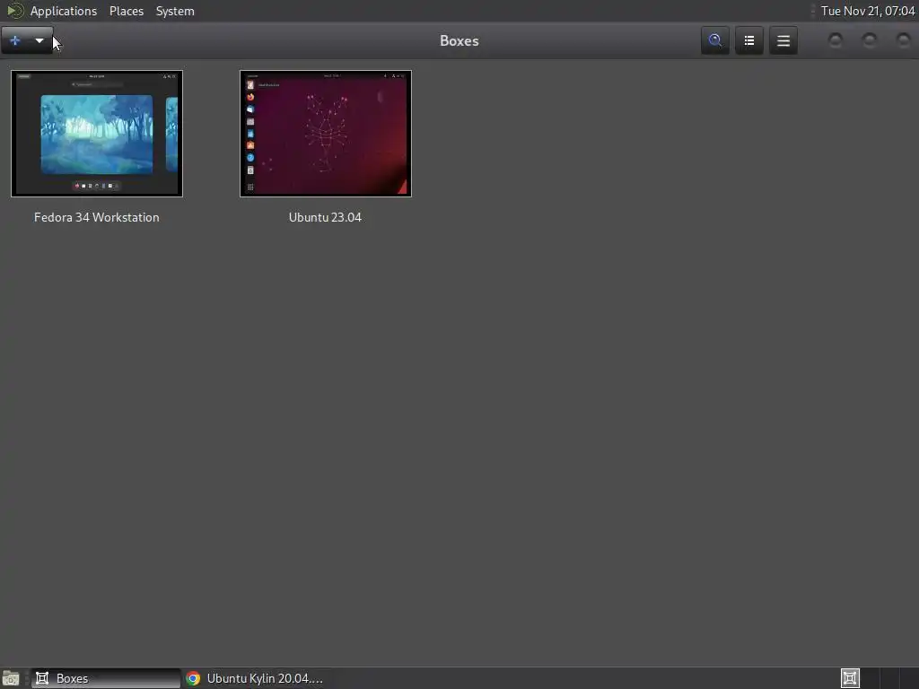Open the Boxes hamburger menu
The image size is (919, 689).
pyautogui.click(x=783, y=40)
